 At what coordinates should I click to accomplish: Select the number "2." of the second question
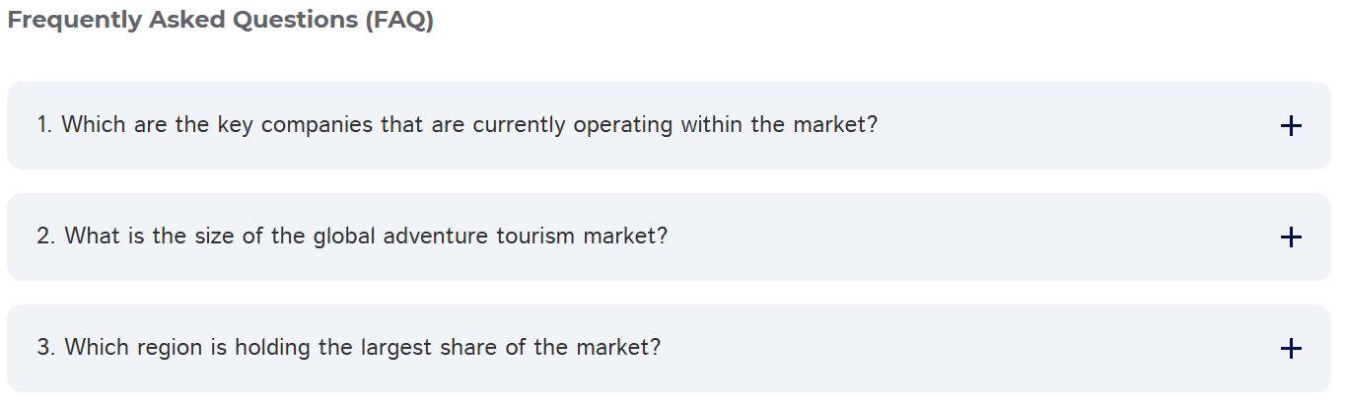click(45, 237)
